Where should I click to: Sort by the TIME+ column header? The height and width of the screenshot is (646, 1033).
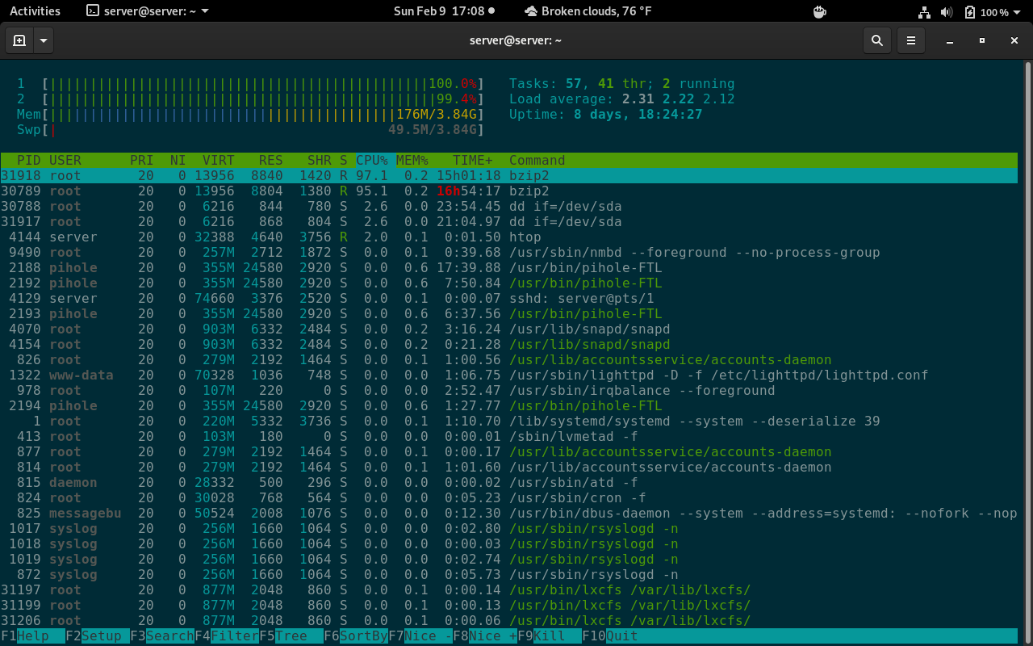pos(473,160)
